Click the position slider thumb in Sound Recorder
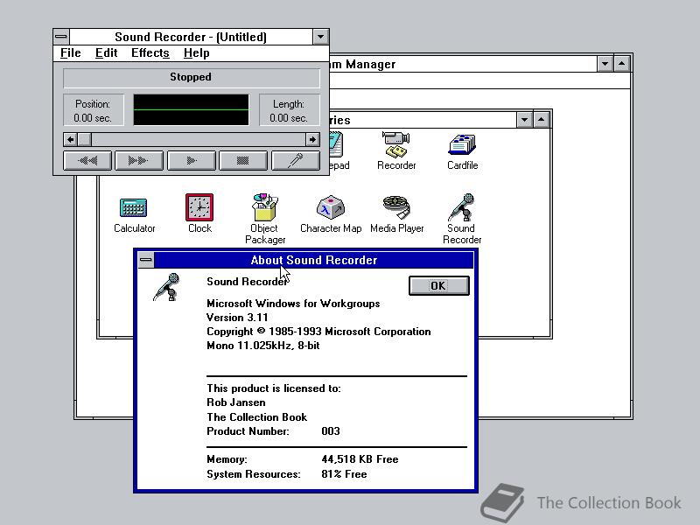Viewport: 700px width, 525px height. 84,140
